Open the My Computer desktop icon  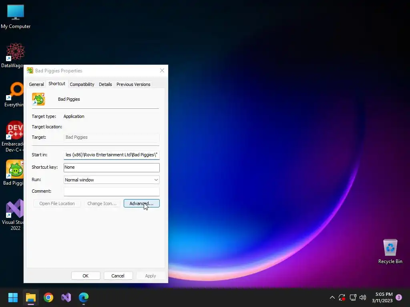point(16,17)
